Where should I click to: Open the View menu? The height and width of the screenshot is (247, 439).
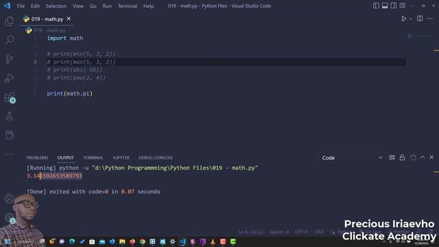pyautogui.click(x=78, y=6)
